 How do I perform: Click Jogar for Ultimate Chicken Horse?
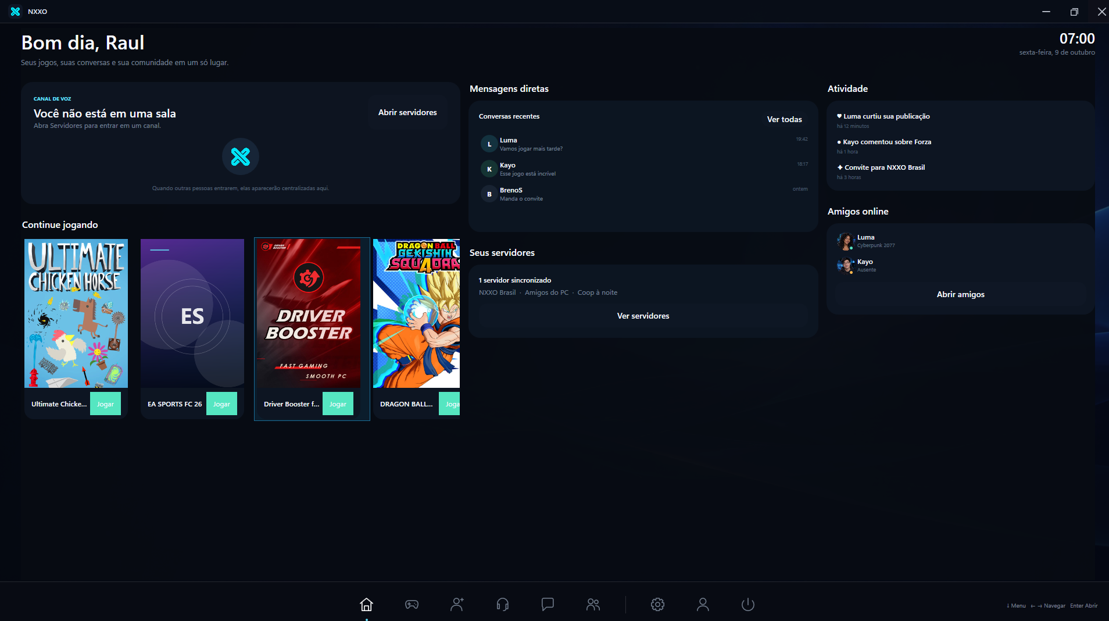(x=105, y=404)
